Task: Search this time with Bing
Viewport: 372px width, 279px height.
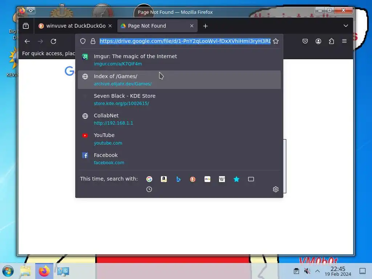Action: click(178, 179)
